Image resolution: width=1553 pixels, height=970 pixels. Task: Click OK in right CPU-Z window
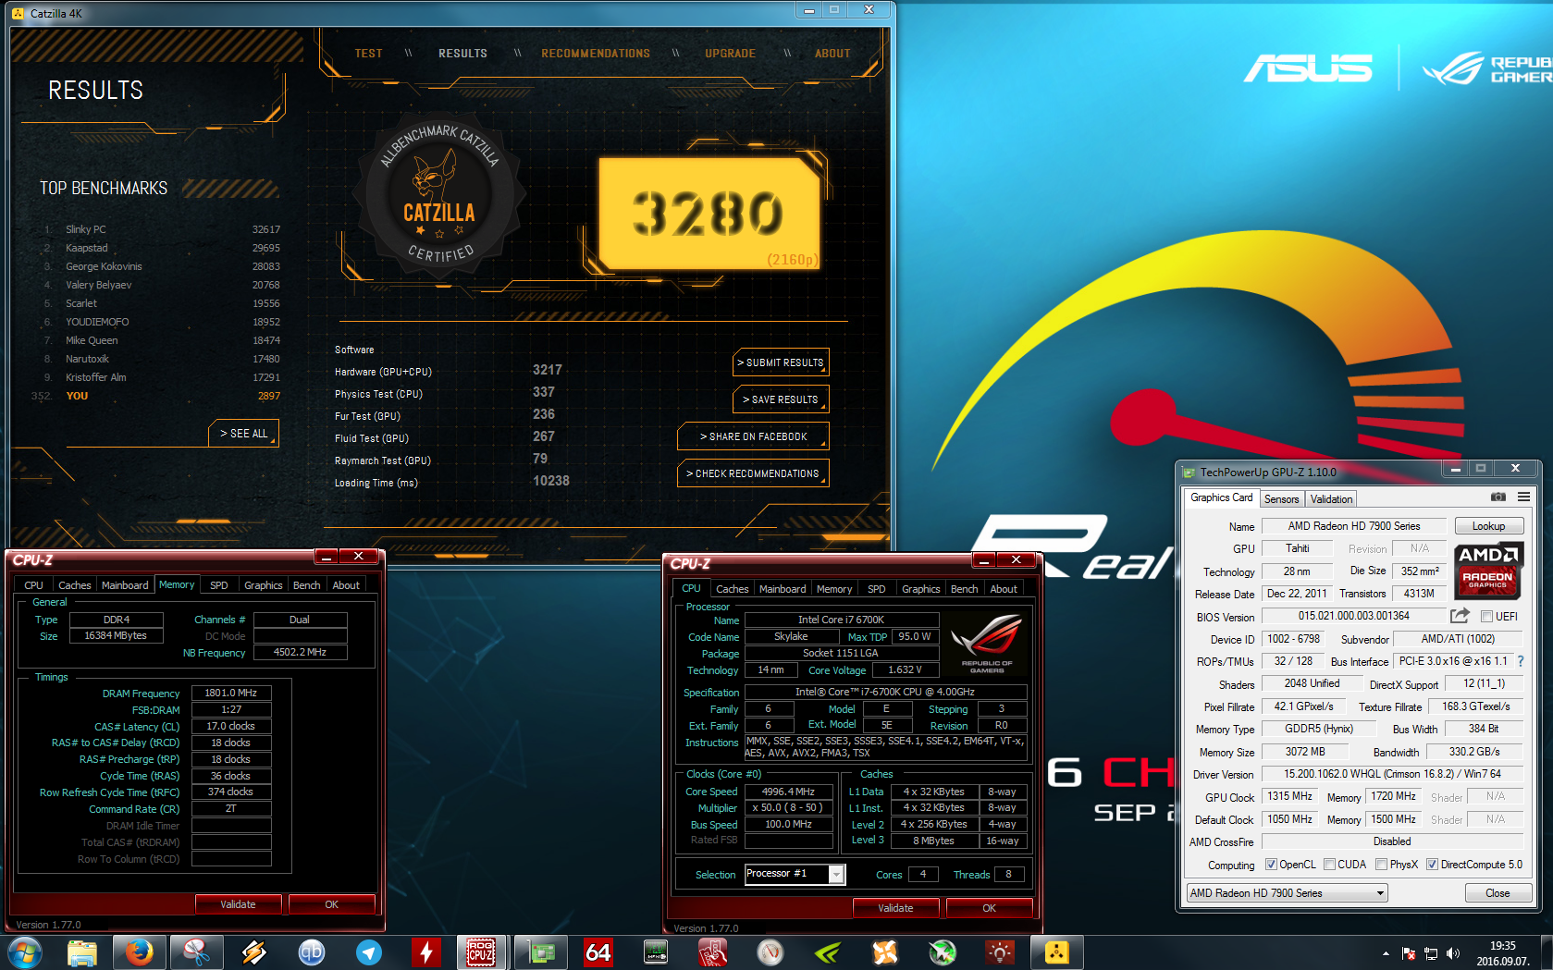(x=989, y=908)
